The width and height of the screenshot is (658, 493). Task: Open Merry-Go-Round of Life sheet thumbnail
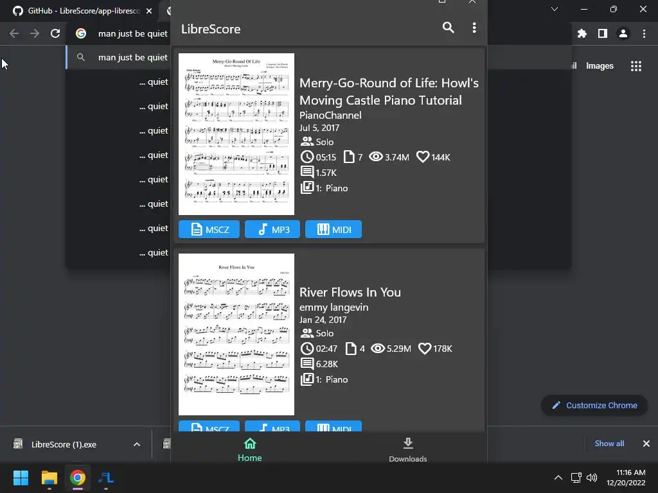coord(236,134)
